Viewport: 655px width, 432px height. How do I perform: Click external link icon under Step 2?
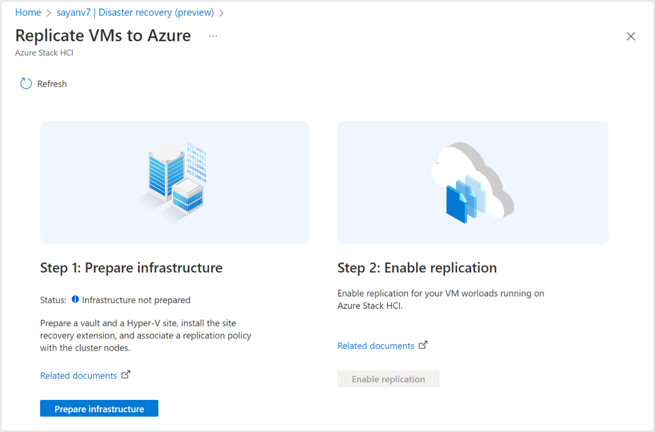tap(423, 345)
